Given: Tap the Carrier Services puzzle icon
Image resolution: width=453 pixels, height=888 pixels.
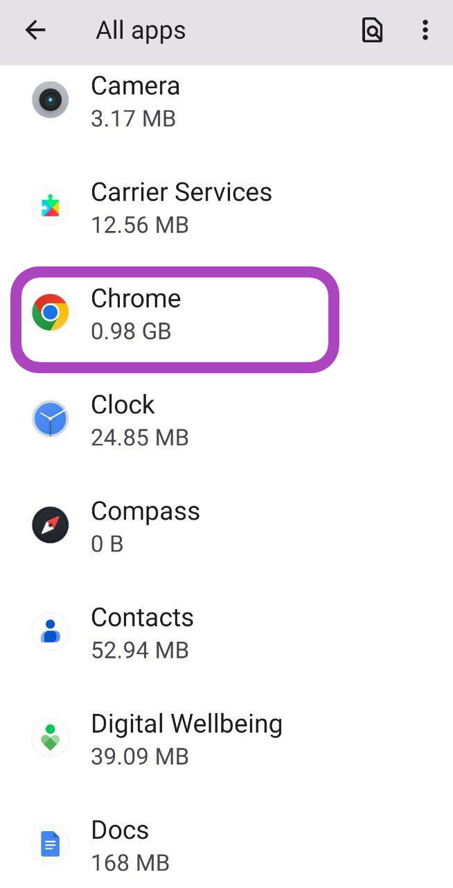Looking at the screenshot, I should (50, 207).
